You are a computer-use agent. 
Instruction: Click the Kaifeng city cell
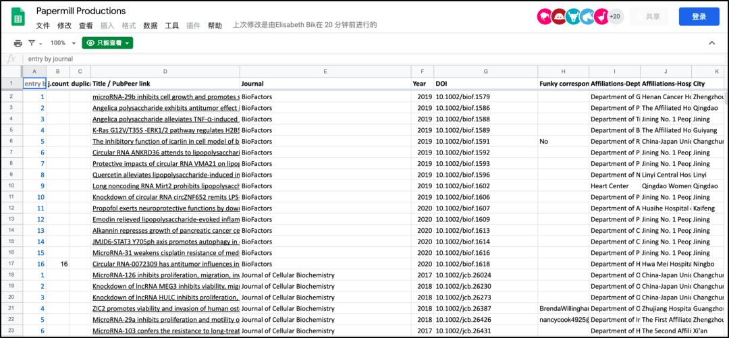(707, 208)
